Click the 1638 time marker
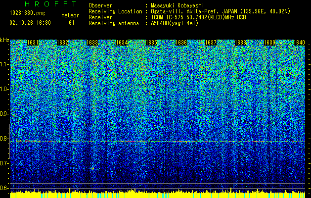Screen dimensions: 311x198 click(x=240, y=43)
